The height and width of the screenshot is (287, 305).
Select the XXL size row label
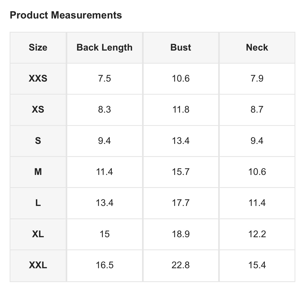[38, 265]
